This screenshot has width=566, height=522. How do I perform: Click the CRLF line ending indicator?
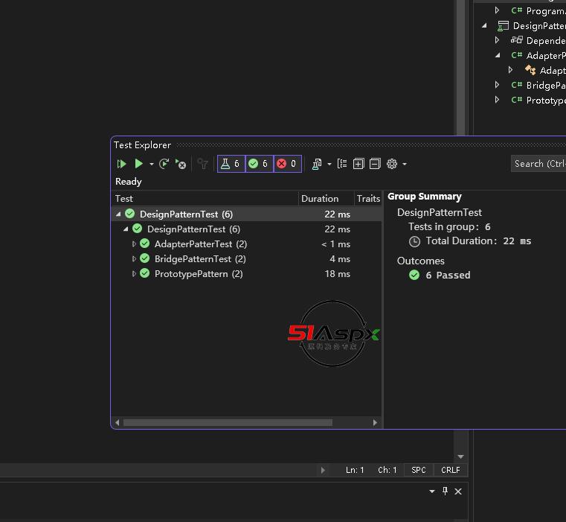pos(450,470)
